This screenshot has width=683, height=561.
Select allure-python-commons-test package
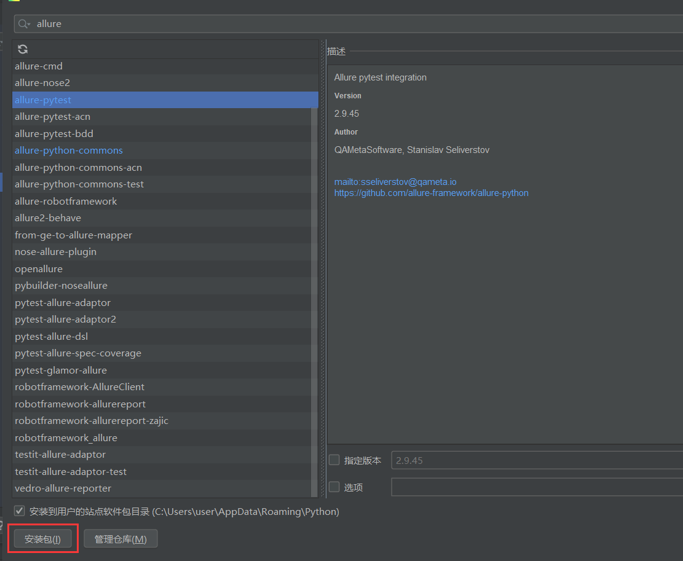[x=162, y=184]
